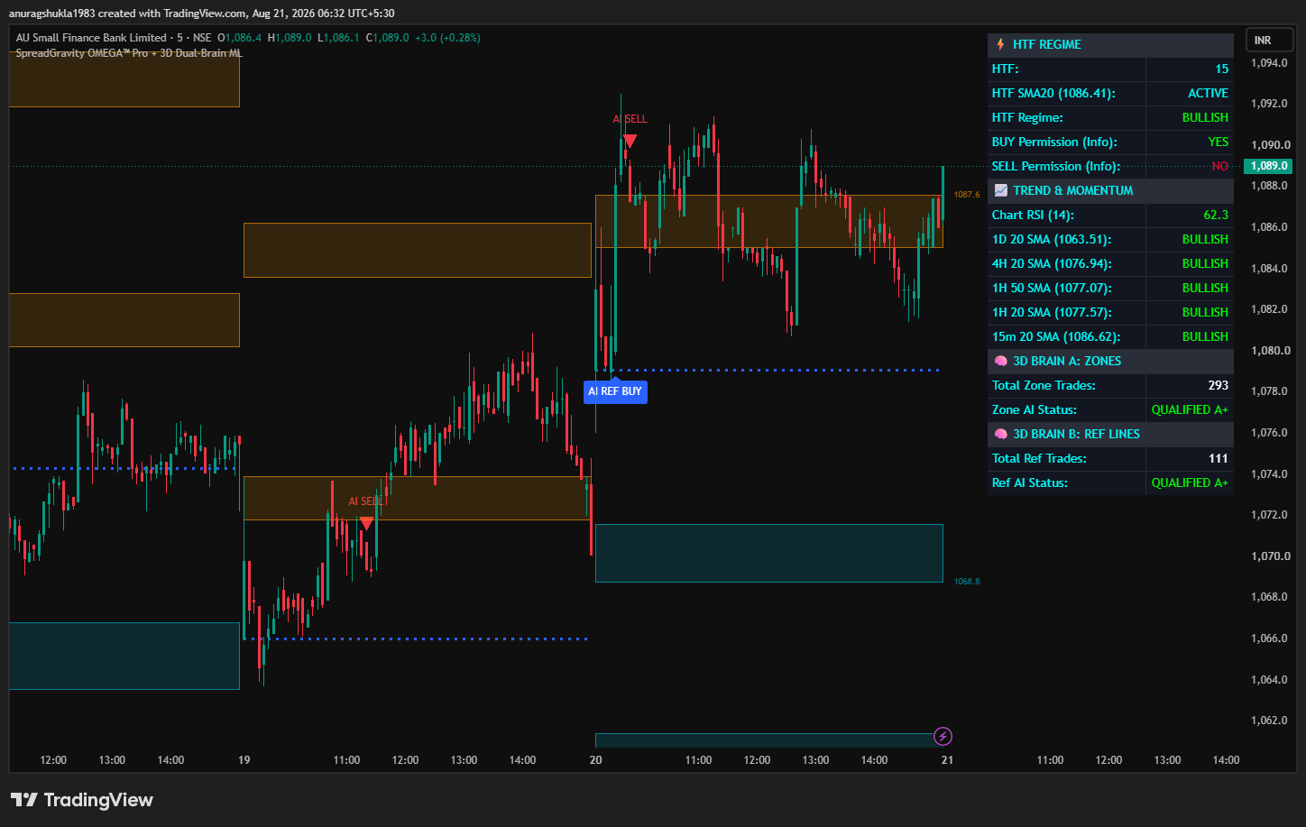Click the orange zone price label 1087.6
This screenshot has height=827, width=1306.
pyautogui.click(x=967, y=195)
